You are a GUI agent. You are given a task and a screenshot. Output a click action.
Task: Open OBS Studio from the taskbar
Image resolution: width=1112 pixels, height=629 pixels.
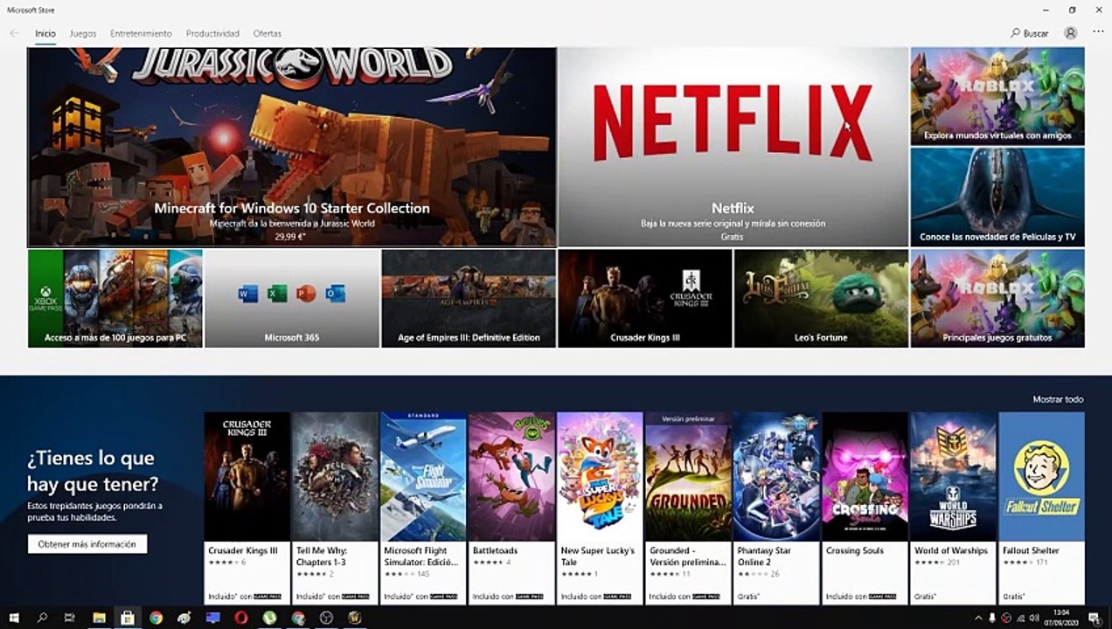(x=326, y=618)
